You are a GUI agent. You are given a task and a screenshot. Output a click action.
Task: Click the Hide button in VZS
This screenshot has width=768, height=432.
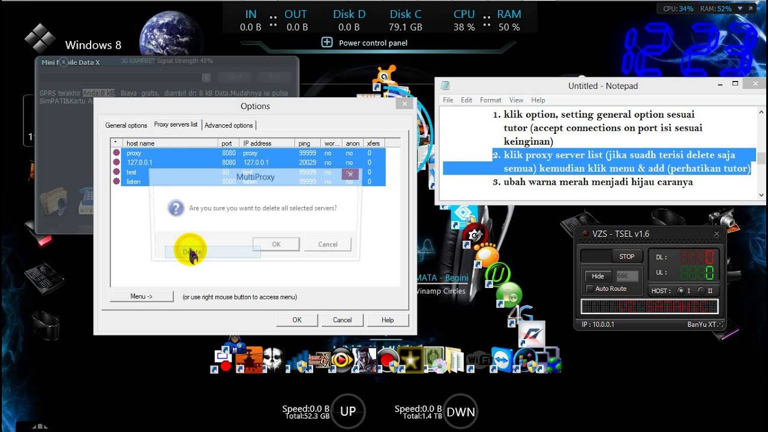[598, 276]
